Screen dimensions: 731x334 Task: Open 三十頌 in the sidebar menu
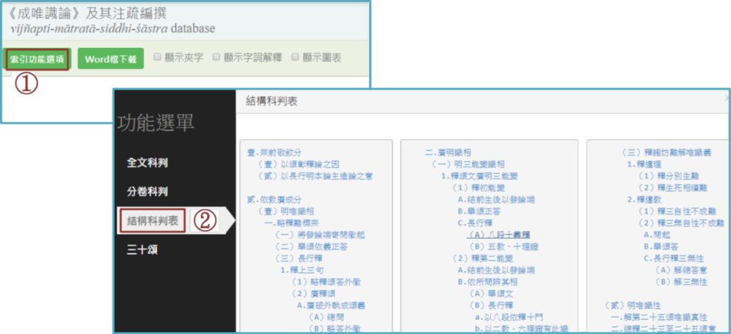(x=142, y=249)
